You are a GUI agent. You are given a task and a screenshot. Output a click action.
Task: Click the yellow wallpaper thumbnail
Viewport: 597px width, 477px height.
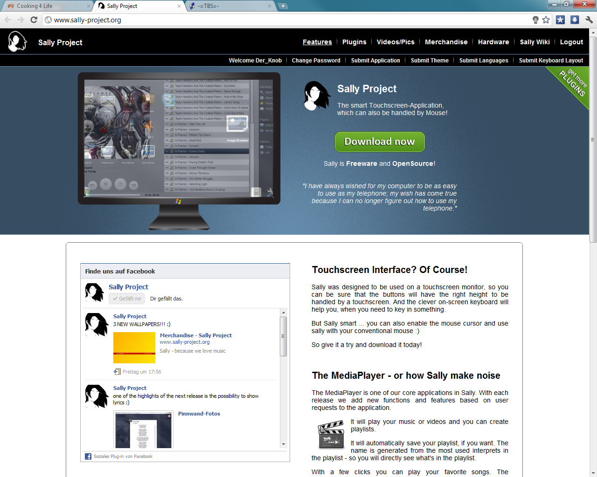(x=134, y=348)
